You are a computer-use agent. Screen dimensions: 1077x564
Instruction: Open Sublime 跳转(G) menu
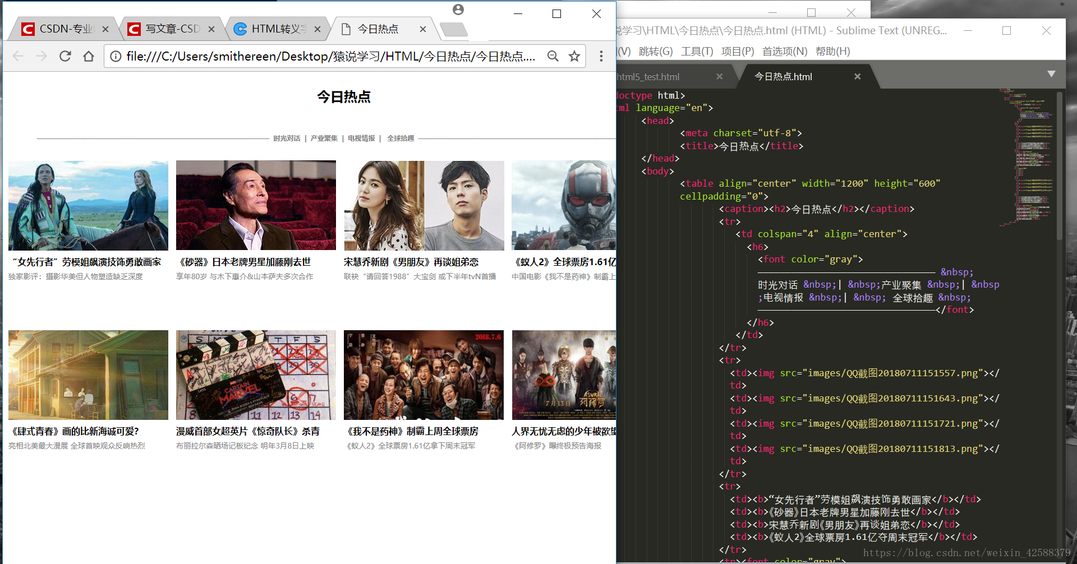coord(656,52)
